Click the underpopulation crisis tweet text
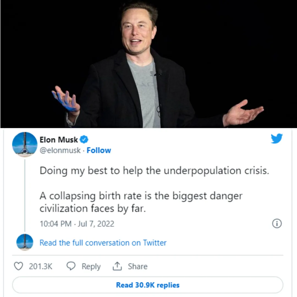The image size is (297, 297). point(154,170)
